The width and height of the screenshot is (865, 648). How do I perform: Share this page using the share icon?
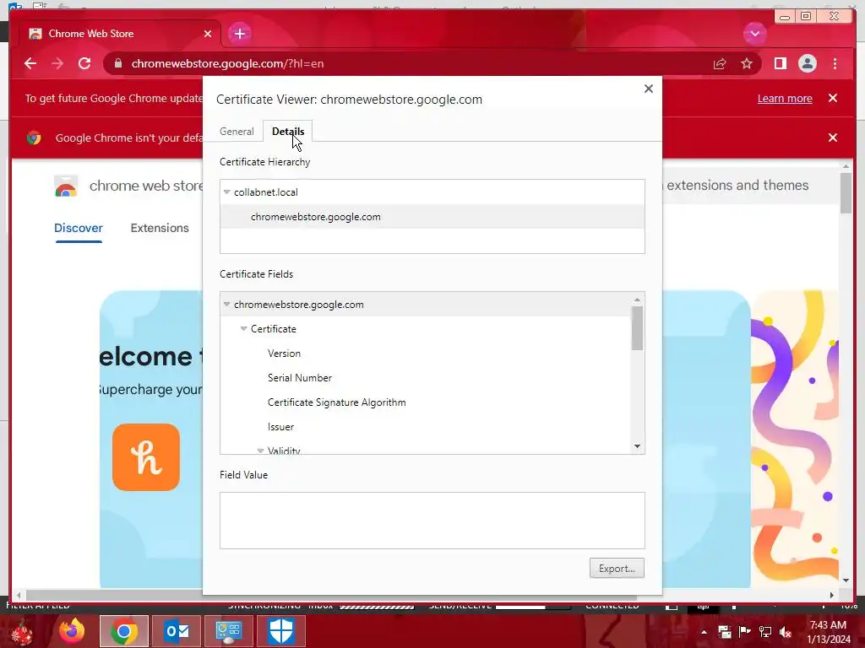click(720, 64)
